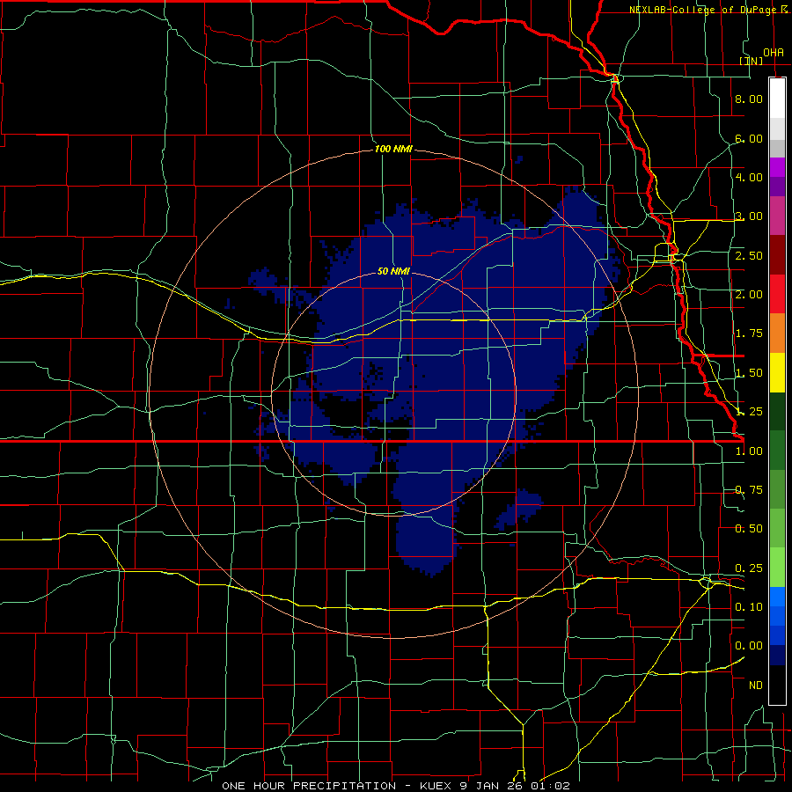Click the 0.00 legend value
Viewport: 792px width, 792px height.
pos(749,646)
